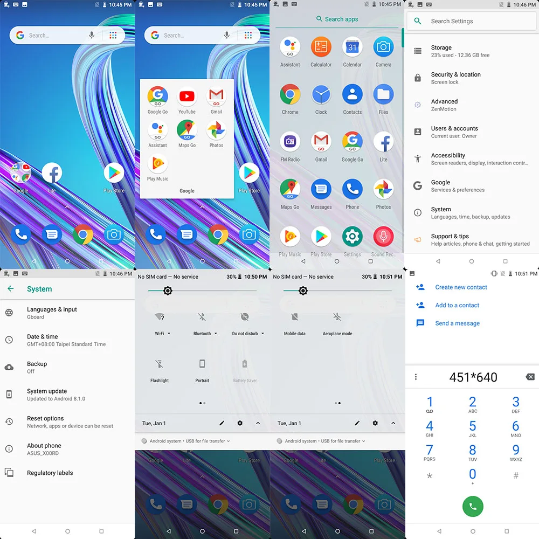Turn on the Flashlight tile
The width and height of the screenshot is (539, 539).
(x=160, y=364)
